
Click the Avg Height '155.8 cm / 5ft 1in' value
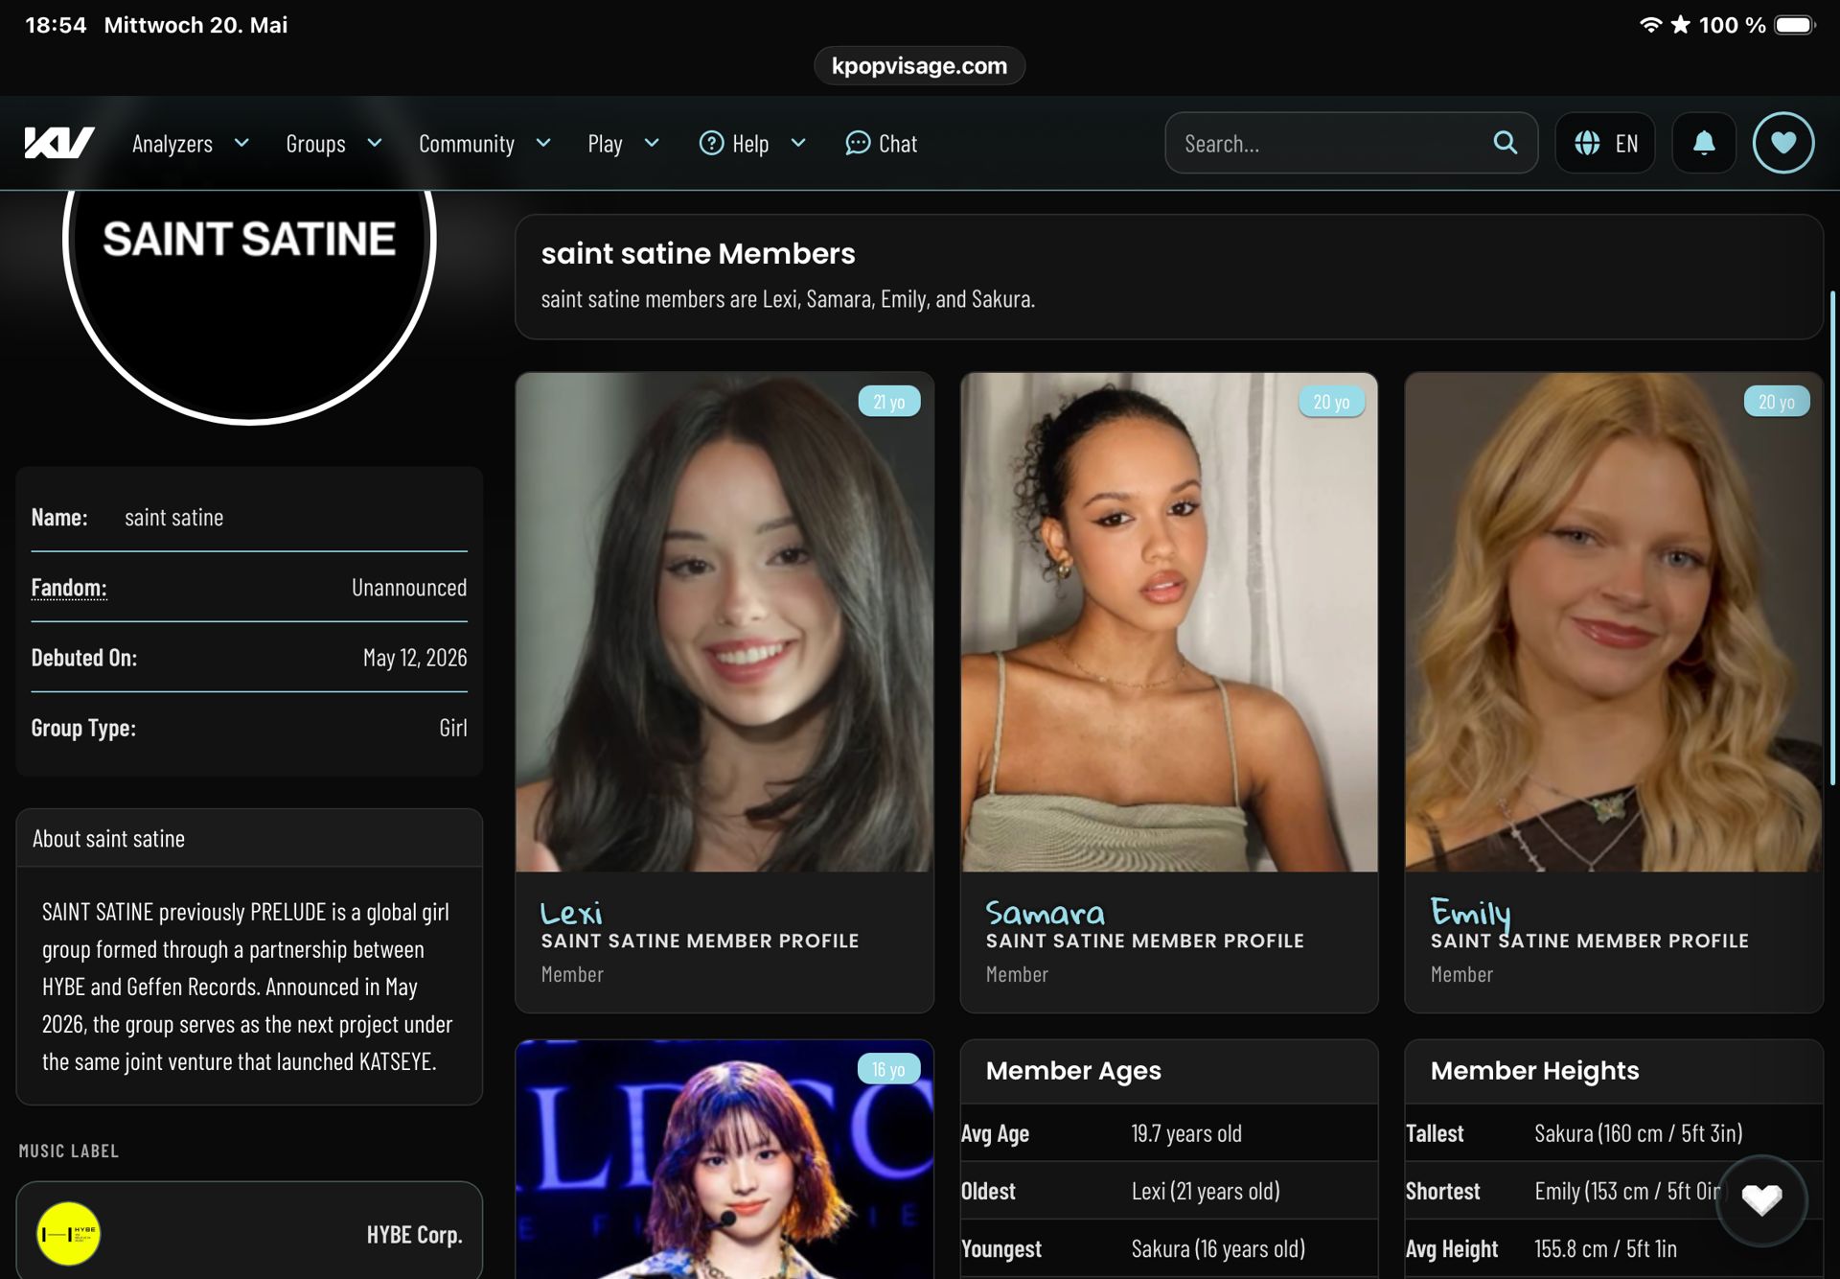tap(1605, 1248)
